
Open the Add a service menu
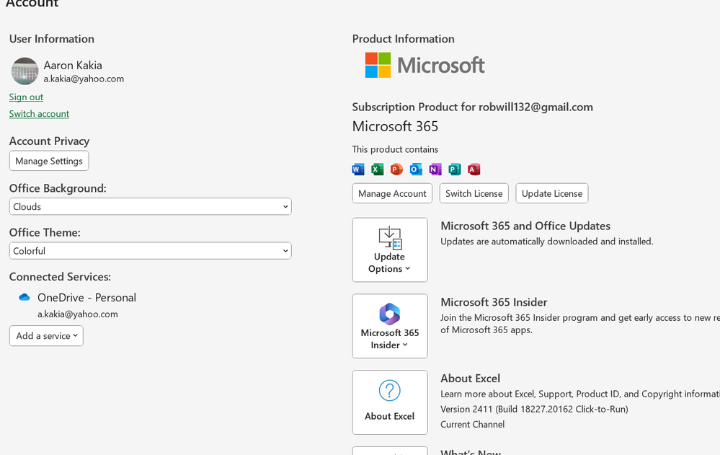click(x=46, y=336)
